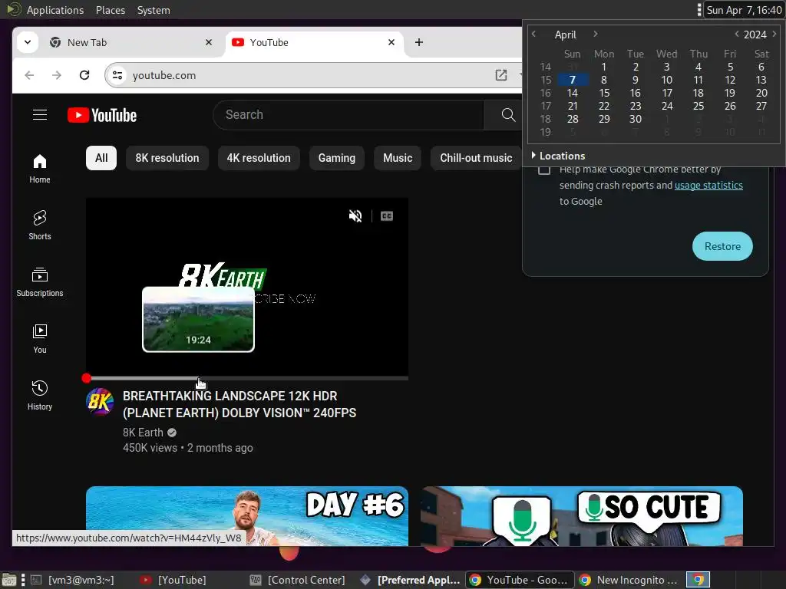Close the New Tab tab
The height and width of the screenshot is (589, 786).
[209, 43]
